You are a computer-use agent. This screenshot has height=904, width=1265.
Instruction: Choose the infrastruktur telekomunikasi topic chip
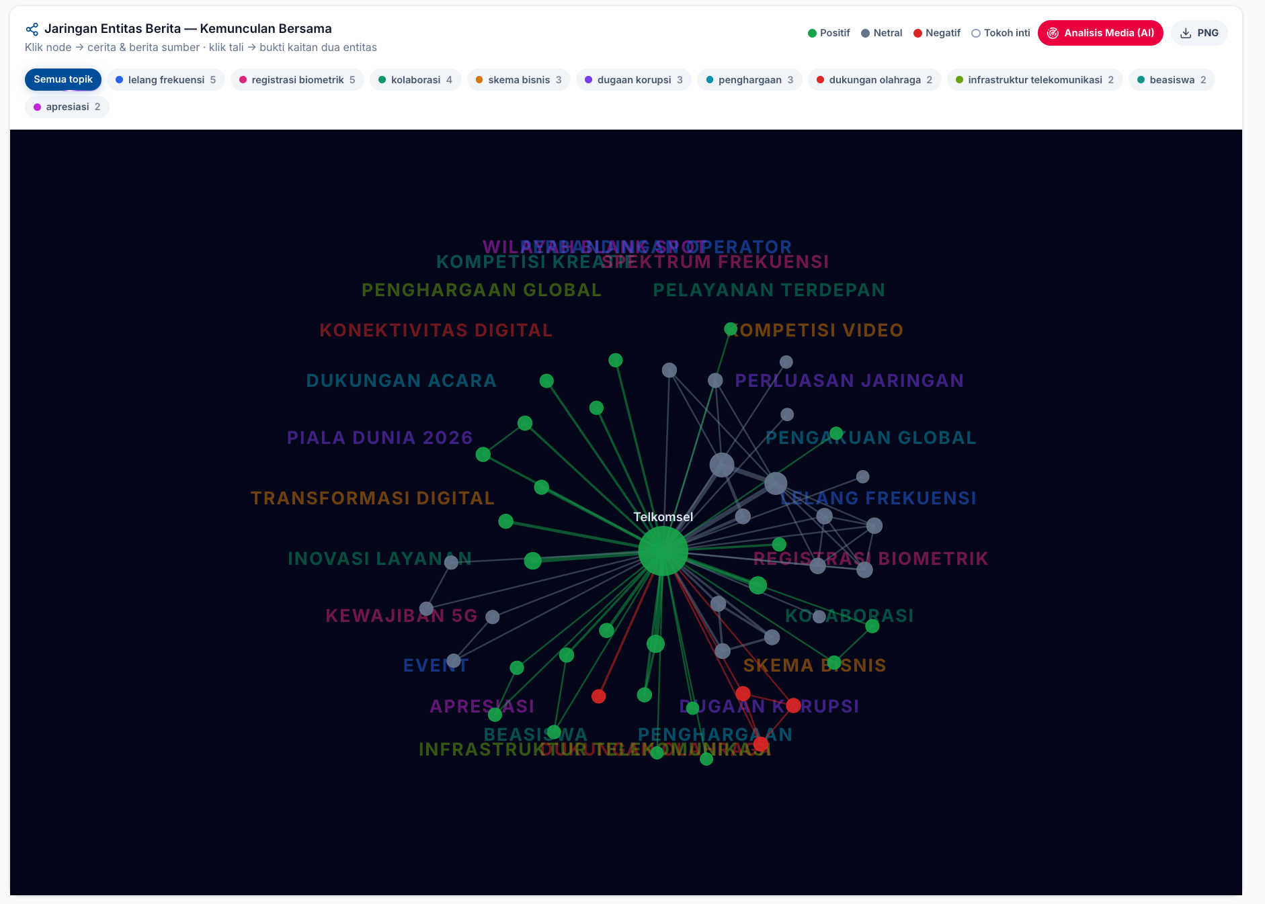(1035, 79)
